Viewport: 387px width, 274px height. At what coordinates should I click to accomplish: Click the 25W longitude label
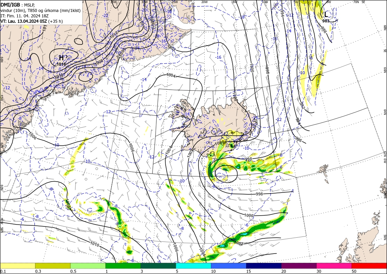click(175, 2)
